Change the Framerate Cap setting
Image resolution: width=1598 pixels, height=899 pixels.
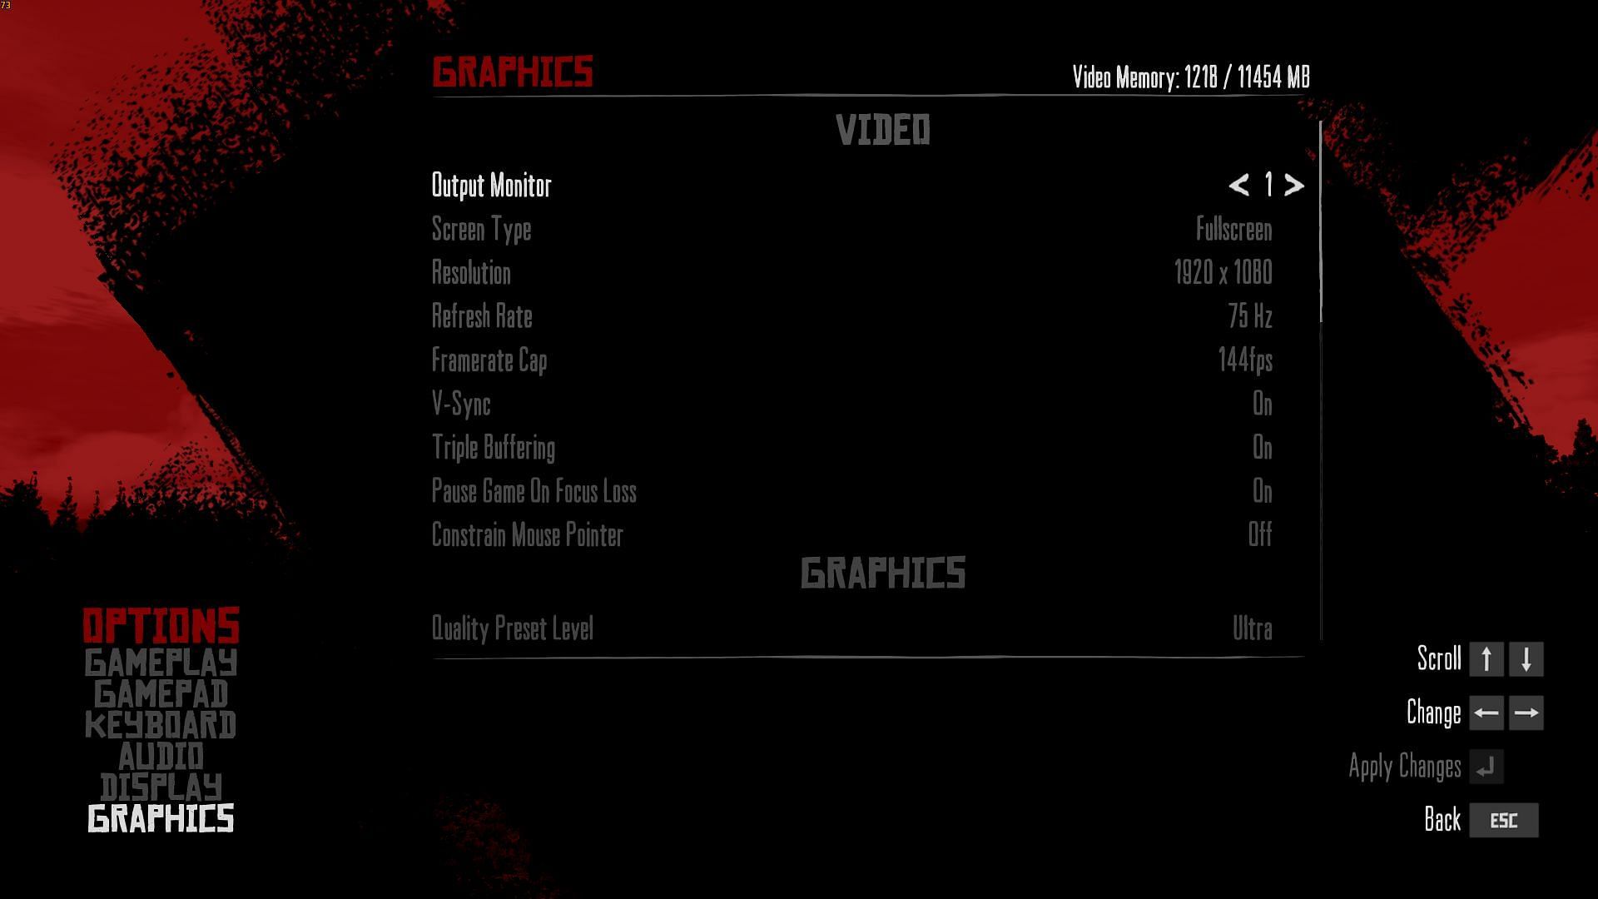(1246, 360)
